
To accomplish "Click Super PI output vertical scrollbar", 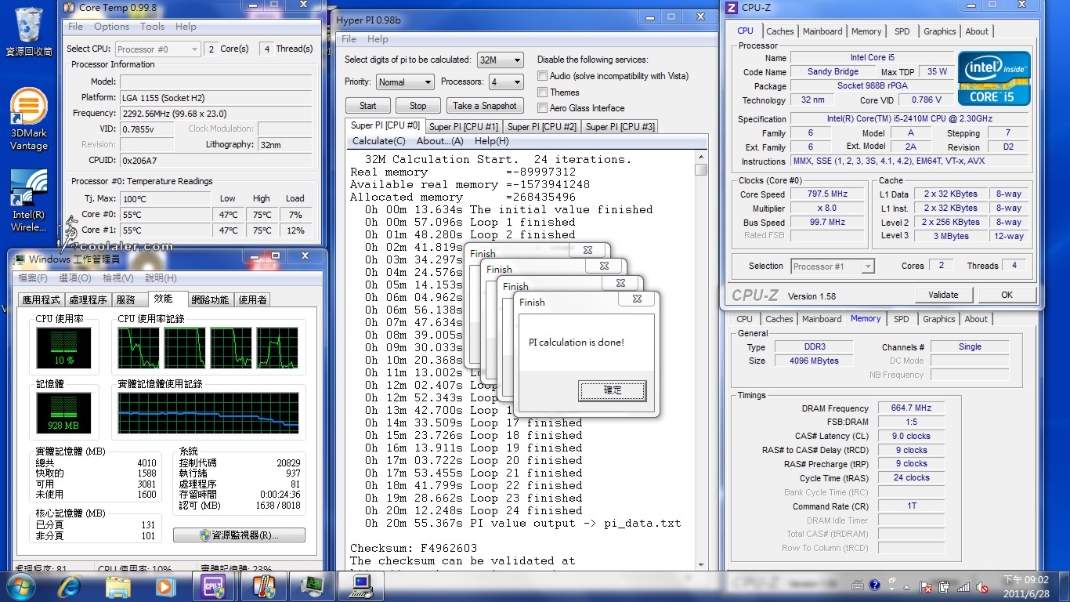I will (700, 361).
